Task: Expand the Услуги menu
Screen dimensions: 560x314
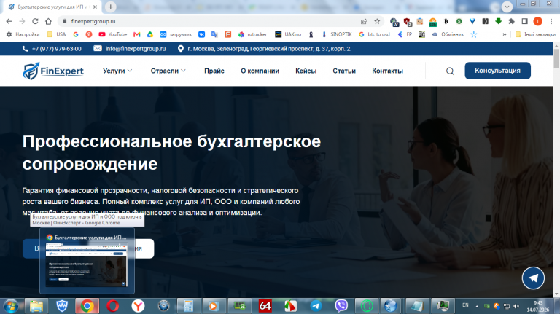Action: click(x=117, y=71)
